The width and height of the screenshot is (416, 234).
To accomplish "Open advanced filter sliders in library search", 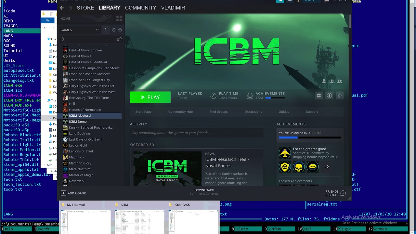I will click(x=119, y=39).
